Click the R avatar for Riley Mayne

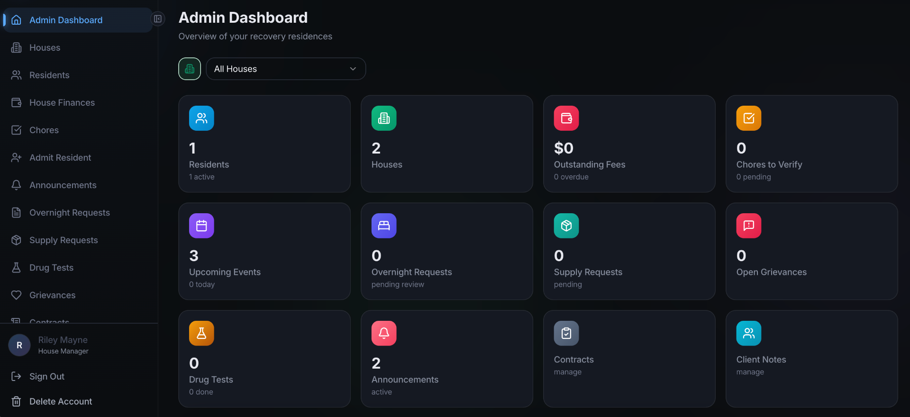click(19, 345)
